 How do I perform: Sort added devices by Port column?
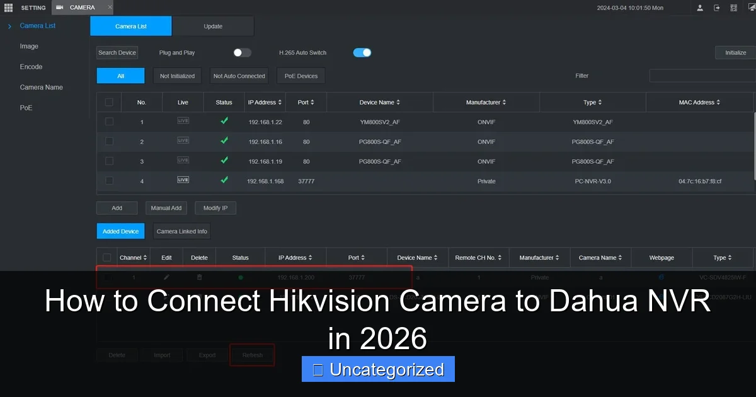[x=356, y=257]
